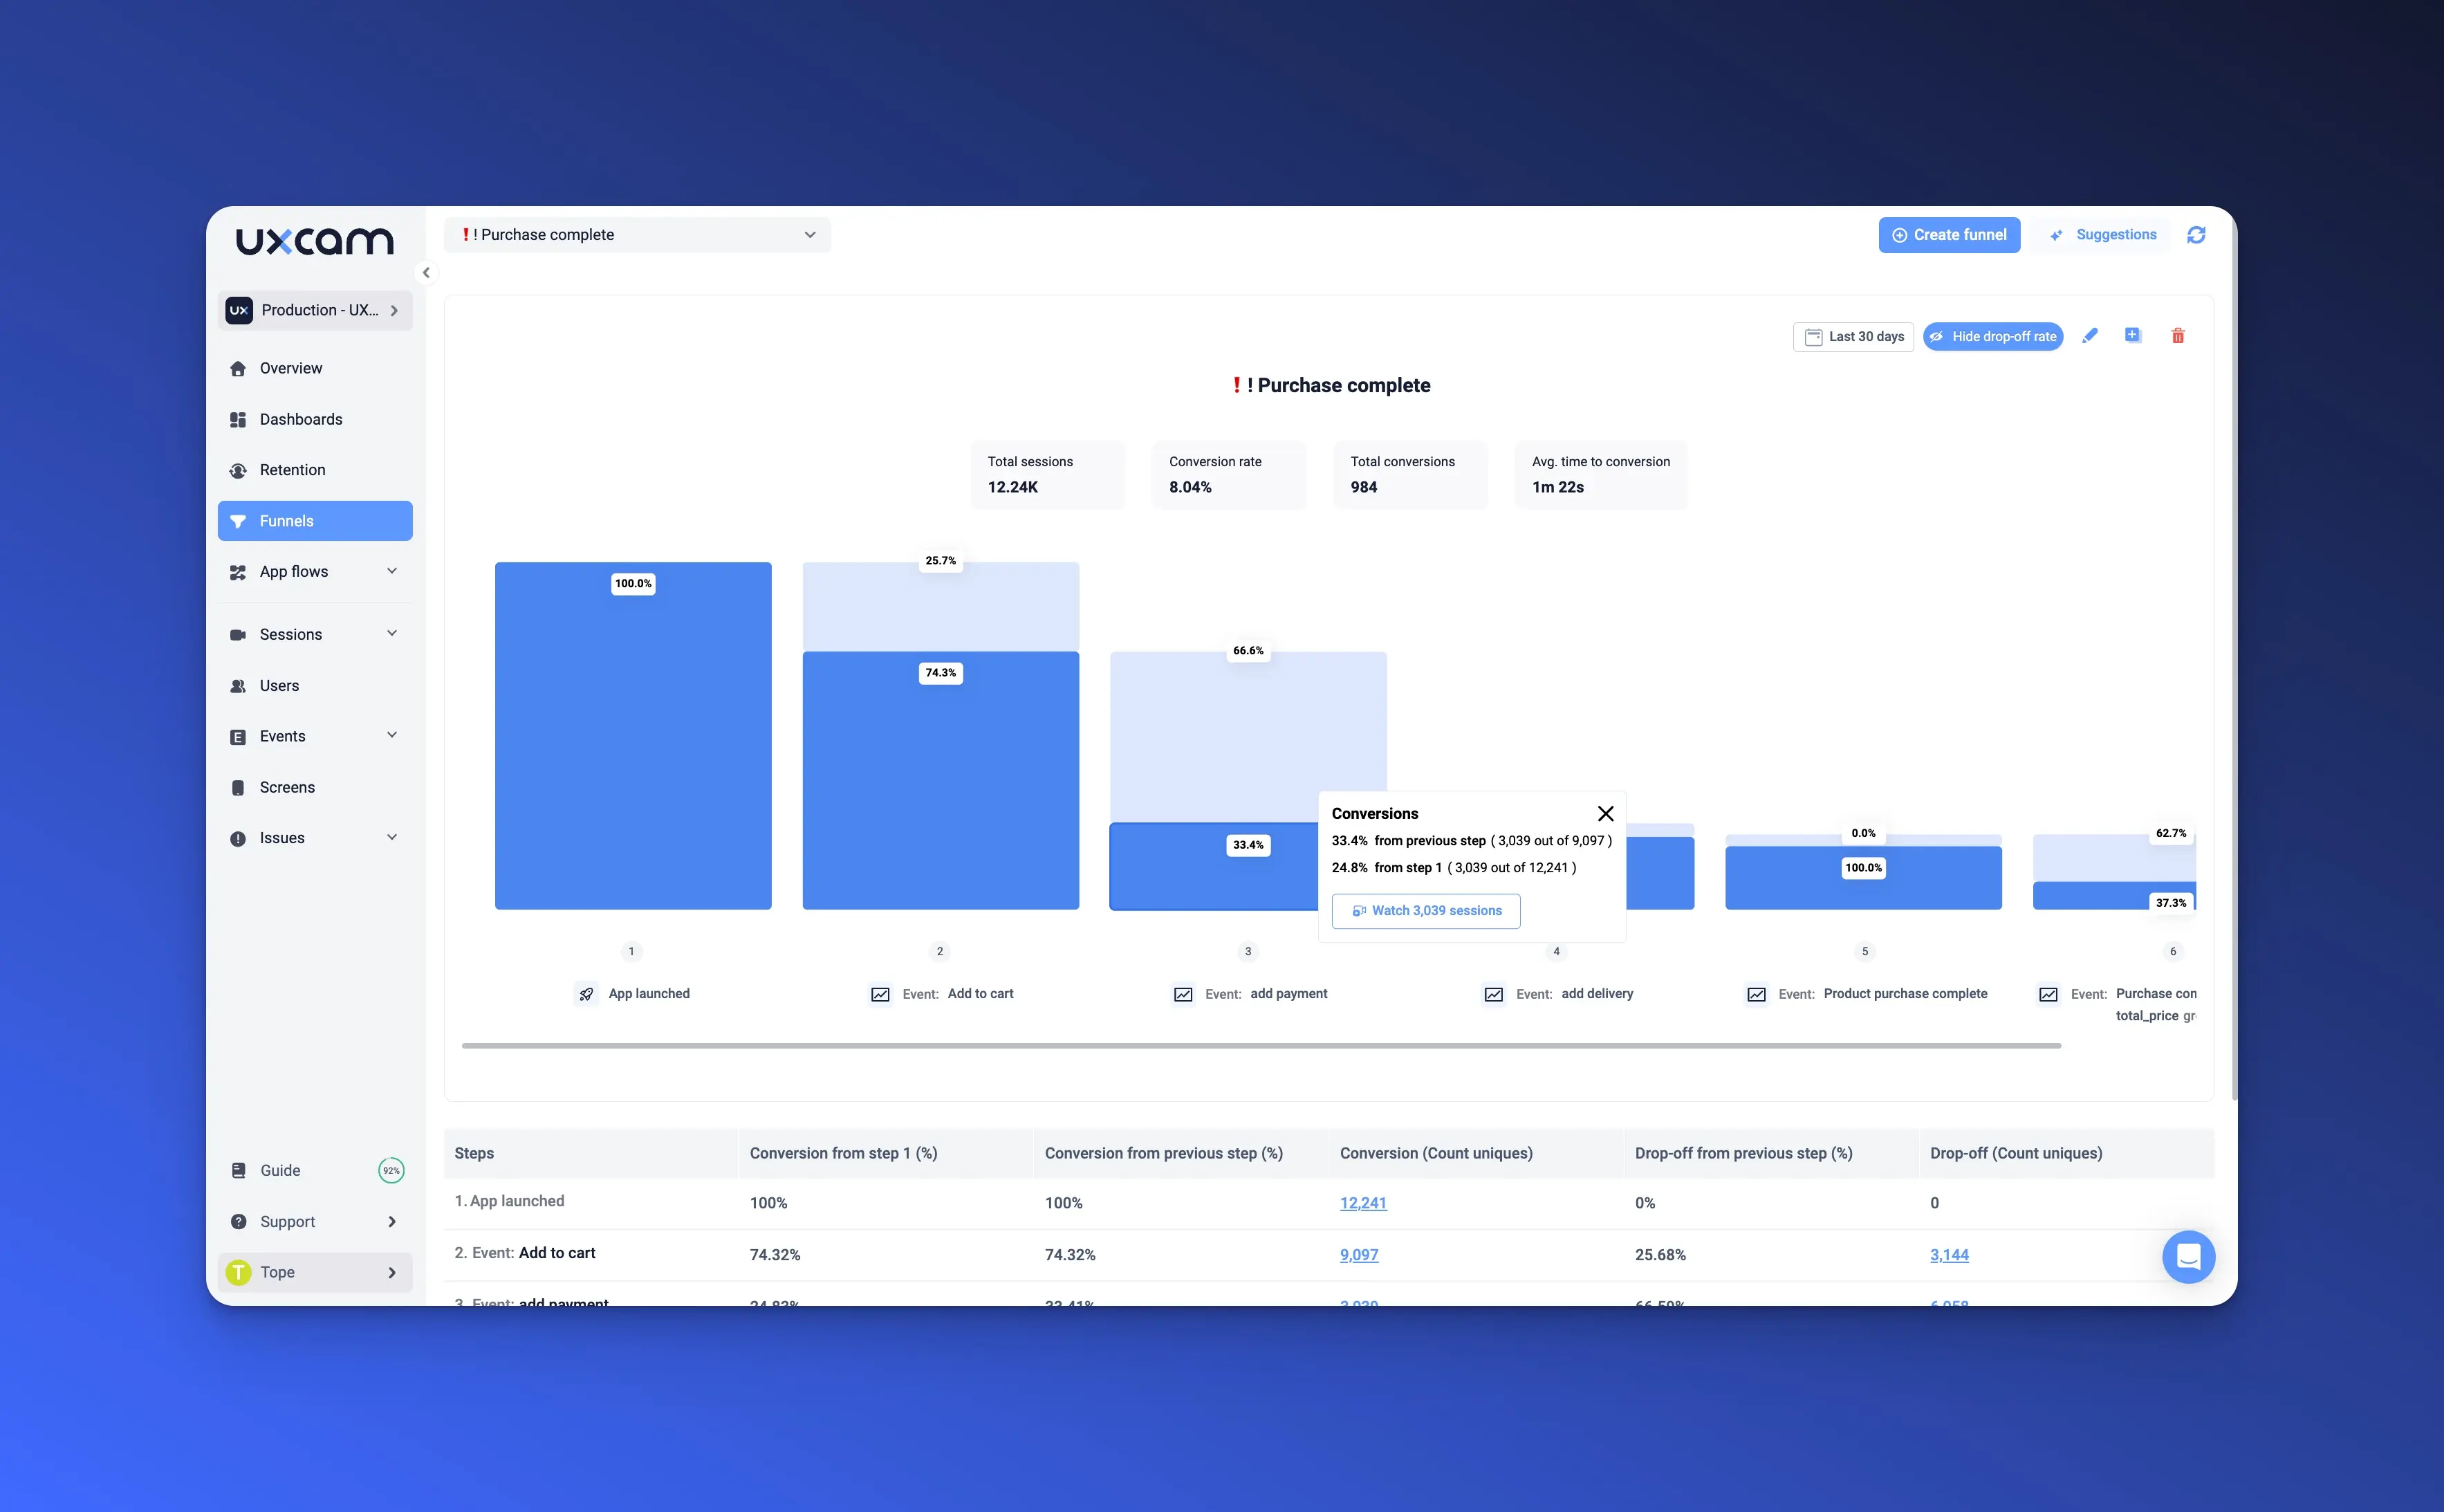Viewport: 2444px width, 1512px height.
Task: Click the pencil edit funnel icon
Action: click(2089, 336)
